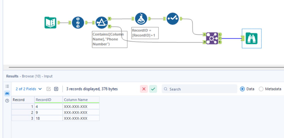The image size is (284, 138).
Task: Click the select all fields icon
Action: tap(49, 89)
